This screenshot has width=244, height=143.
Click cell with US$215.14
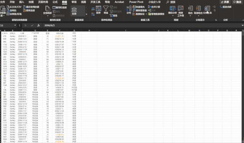[x=60, y=39]
